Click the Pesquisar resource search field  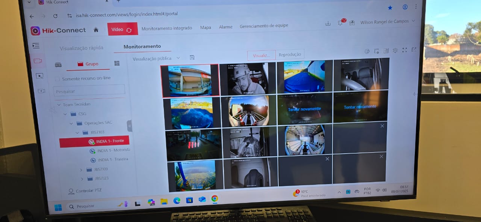[89, 91]
